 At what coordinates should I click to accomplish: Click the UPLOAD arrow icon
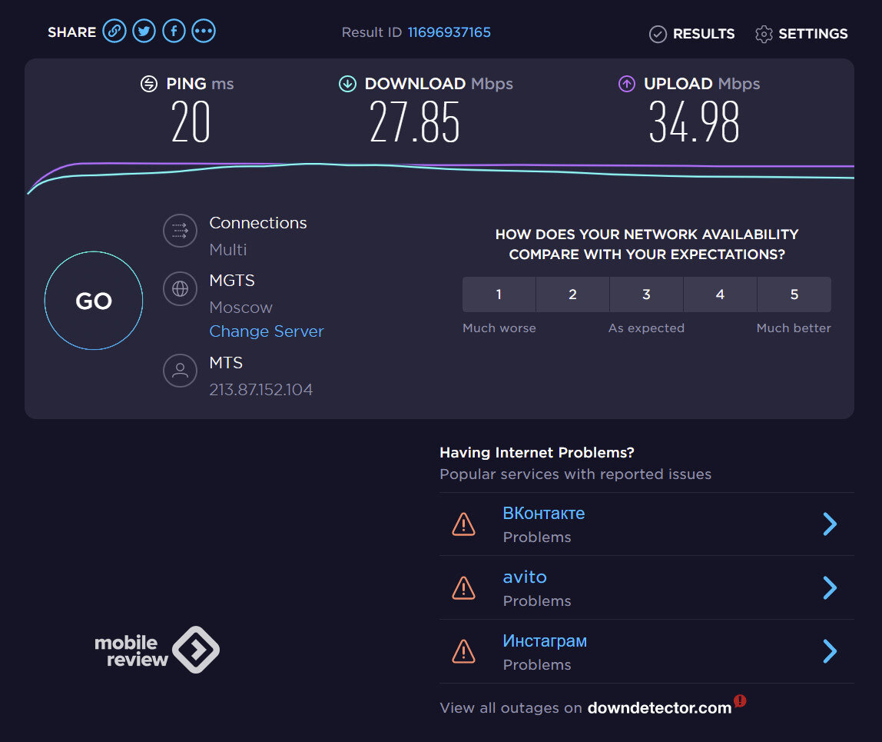[627, 84]
